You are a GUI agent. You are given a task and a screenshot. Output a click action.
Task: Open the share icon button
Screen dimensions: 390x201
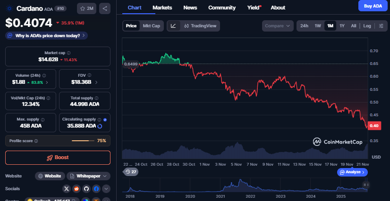(x=105, y=8)
